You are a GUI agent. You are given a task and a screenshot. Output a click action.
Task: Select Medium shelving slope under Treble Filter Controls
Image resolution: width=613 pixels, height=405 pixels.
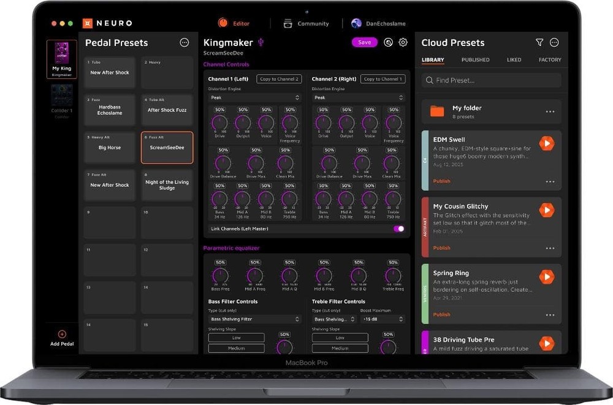pyautogui.click(x=340, y=348)
